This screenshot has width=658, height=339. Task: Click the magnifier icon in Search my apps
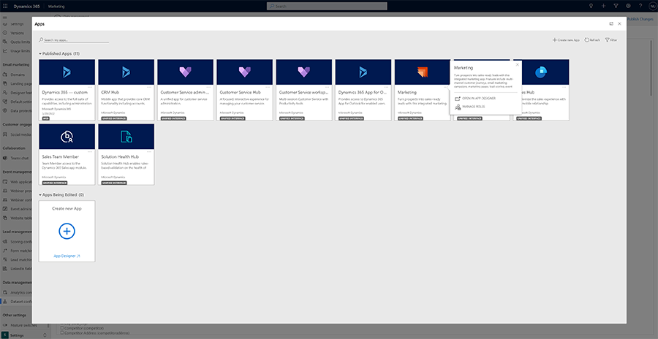coord(41,40)
